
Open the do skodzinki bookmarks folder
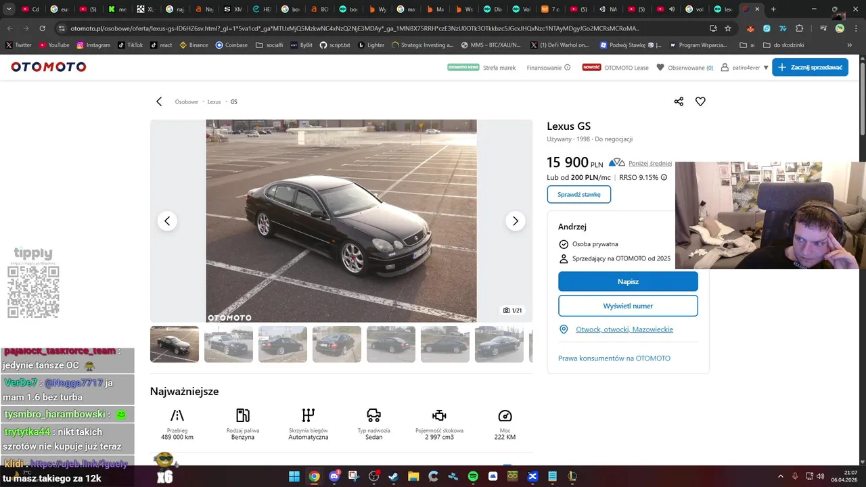click(783, 45)
